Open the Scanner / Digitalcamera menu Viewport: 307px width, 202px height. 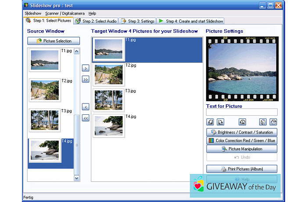pos(65,14)
